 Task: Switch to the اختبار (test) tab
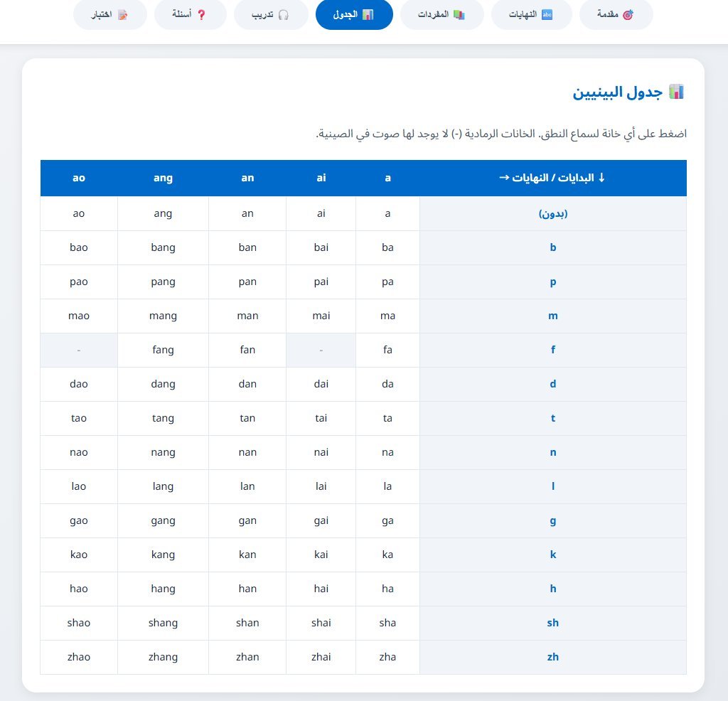coord(110,15)
